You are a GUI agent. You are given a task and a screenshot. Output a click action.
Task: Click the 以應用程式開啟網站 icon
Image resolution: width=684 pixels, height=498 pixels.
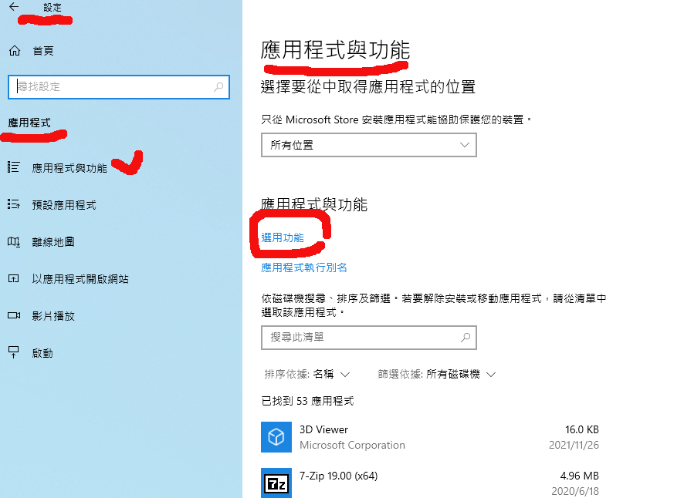(14, 278)
